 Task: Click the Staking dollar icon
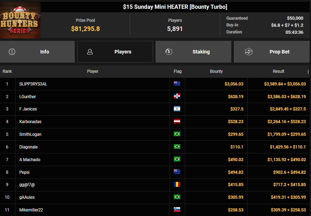(x=169, y=52)
